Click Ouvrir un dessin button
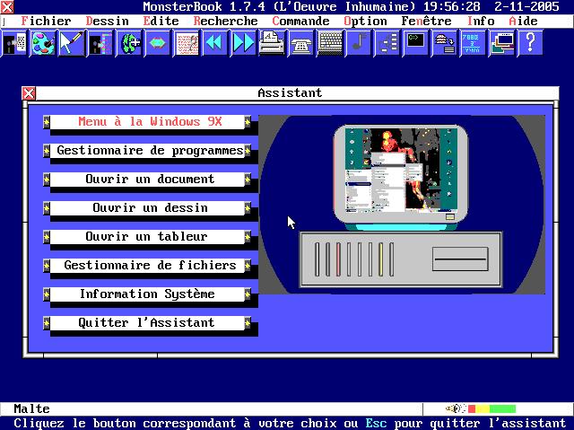 click(147, 207)
